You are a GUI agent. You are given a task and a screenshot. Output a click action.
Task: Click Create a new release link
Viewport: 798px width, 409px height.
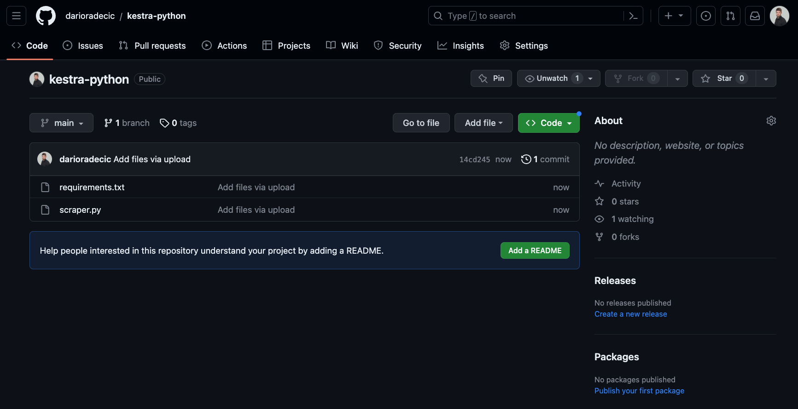click(x=630, y=314)
